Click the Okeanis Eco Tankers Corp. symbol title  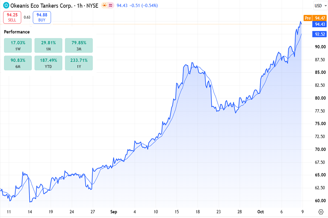point(42,6)
